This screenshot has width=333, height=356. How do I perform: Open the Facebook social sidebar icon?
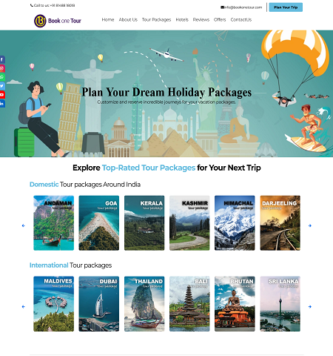(2, 59)
